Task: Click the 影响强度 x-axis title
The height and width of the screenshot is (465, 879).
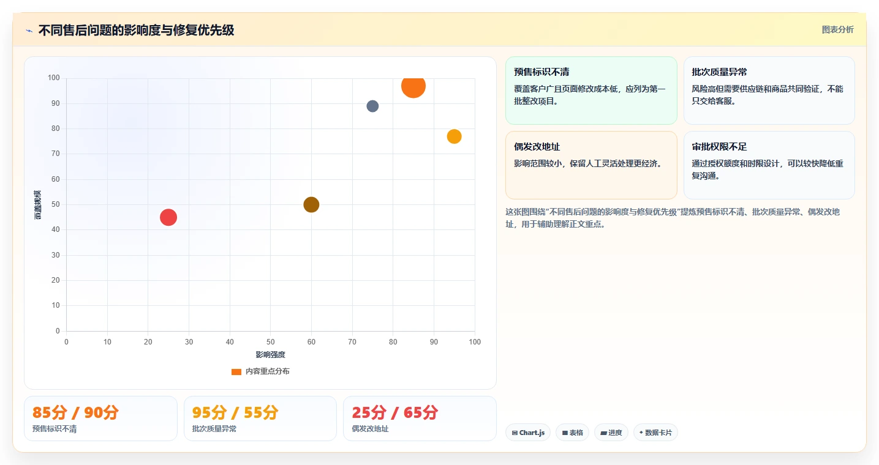Action: pos(270,354)
